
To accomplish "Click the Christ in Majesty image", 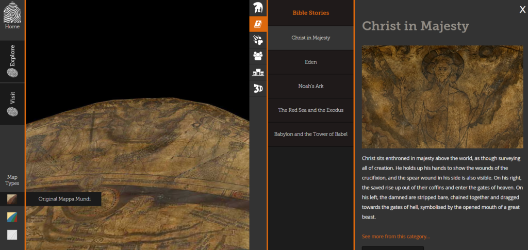I will click(442, 97).
